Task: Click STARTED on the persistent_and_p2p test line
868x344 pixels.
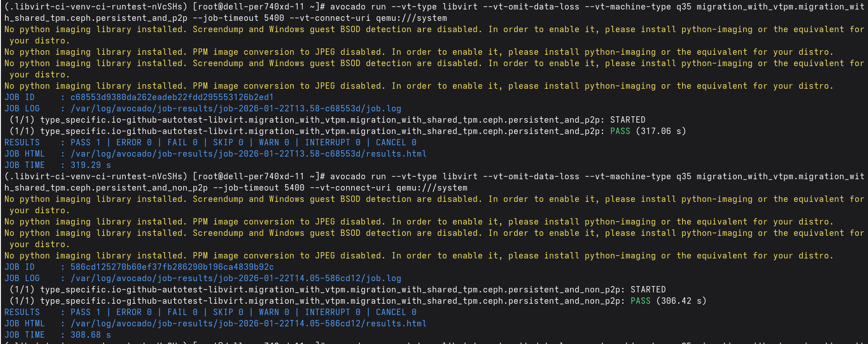Action: [628, 120]
